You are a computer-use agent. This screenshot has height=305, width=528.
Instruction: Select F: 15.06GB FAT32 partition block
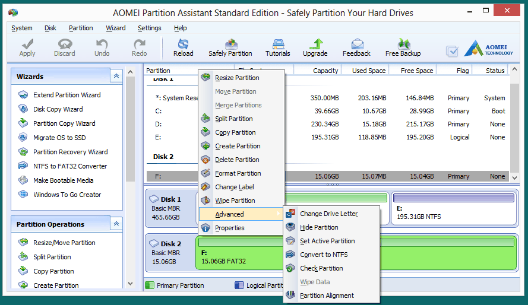point(356,253)
